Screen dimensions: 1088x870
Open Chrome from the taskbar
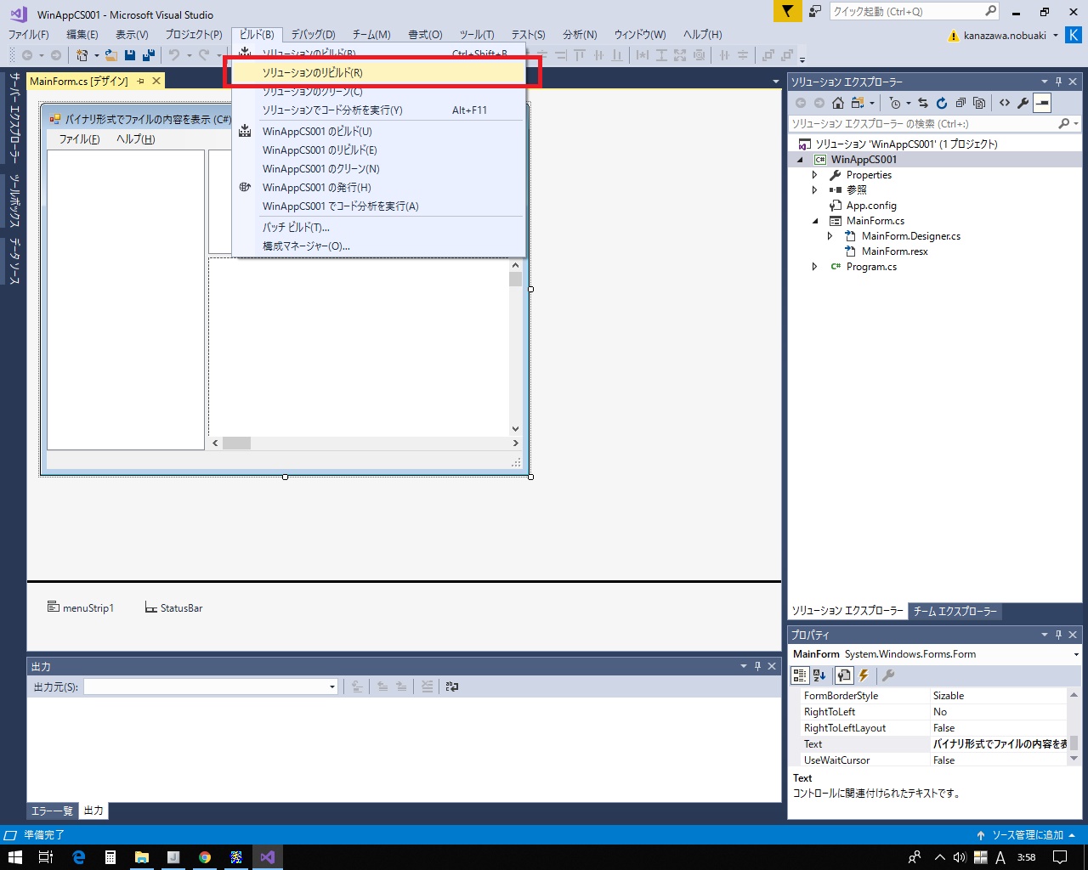205,857
